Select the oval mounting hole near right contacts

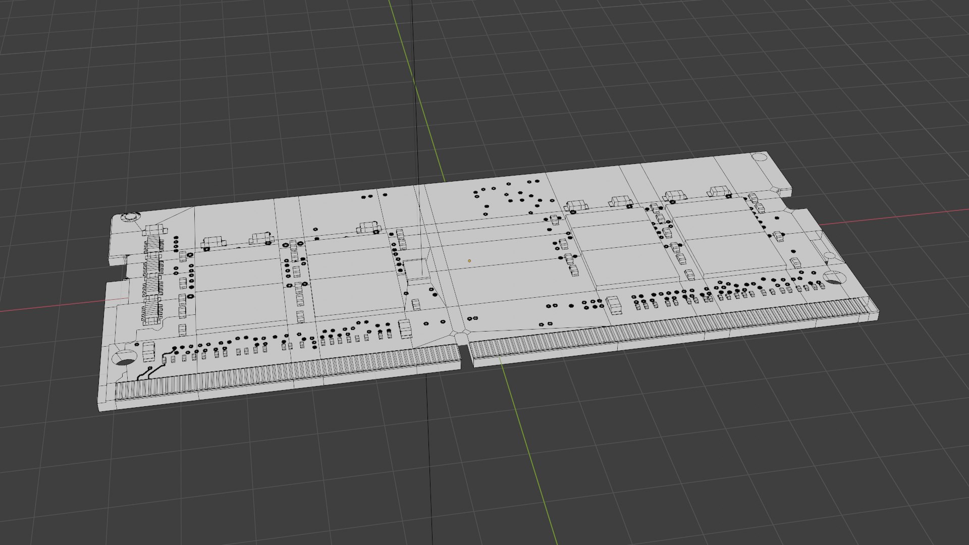(x=834, y=277)
